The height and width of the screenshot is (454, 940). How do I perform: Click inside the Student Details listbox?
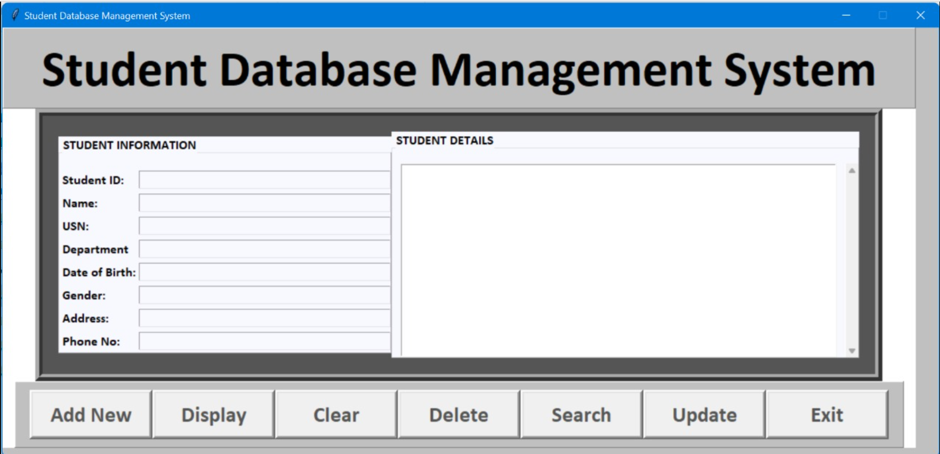[x=618, y=260]
